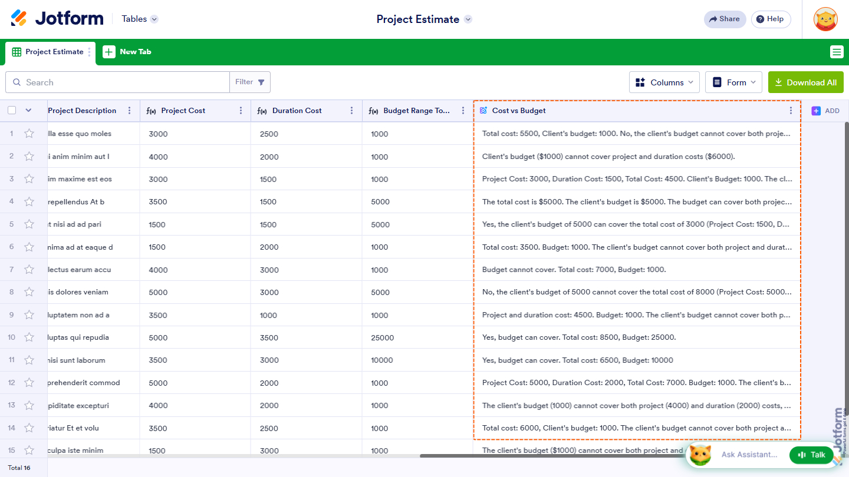Star row 6
The image size is (849, 477).
[29, 247]
